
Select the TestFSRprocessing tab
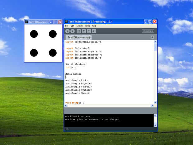[x=79, y=37]
